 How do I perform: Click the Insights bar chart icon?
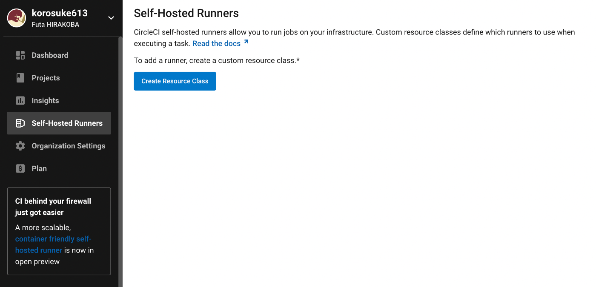coord(20,100)
